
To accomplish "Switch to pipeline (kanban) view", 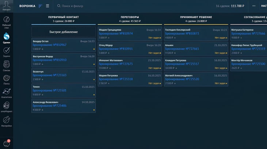I will point(40,6).
